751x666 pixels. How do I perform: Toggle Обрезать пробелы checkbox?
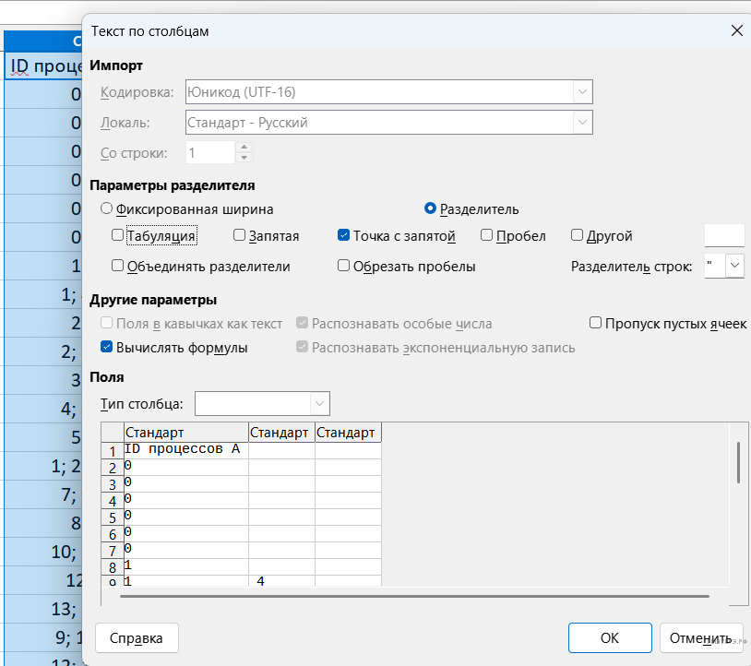[344, 267]
